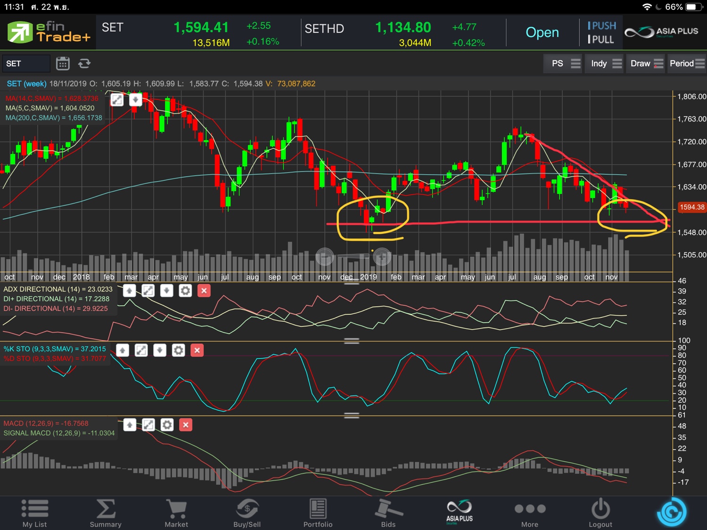Tap the Wi-Fi status icon
Viewport: 707px width, 530px height.
pos(648,7)
